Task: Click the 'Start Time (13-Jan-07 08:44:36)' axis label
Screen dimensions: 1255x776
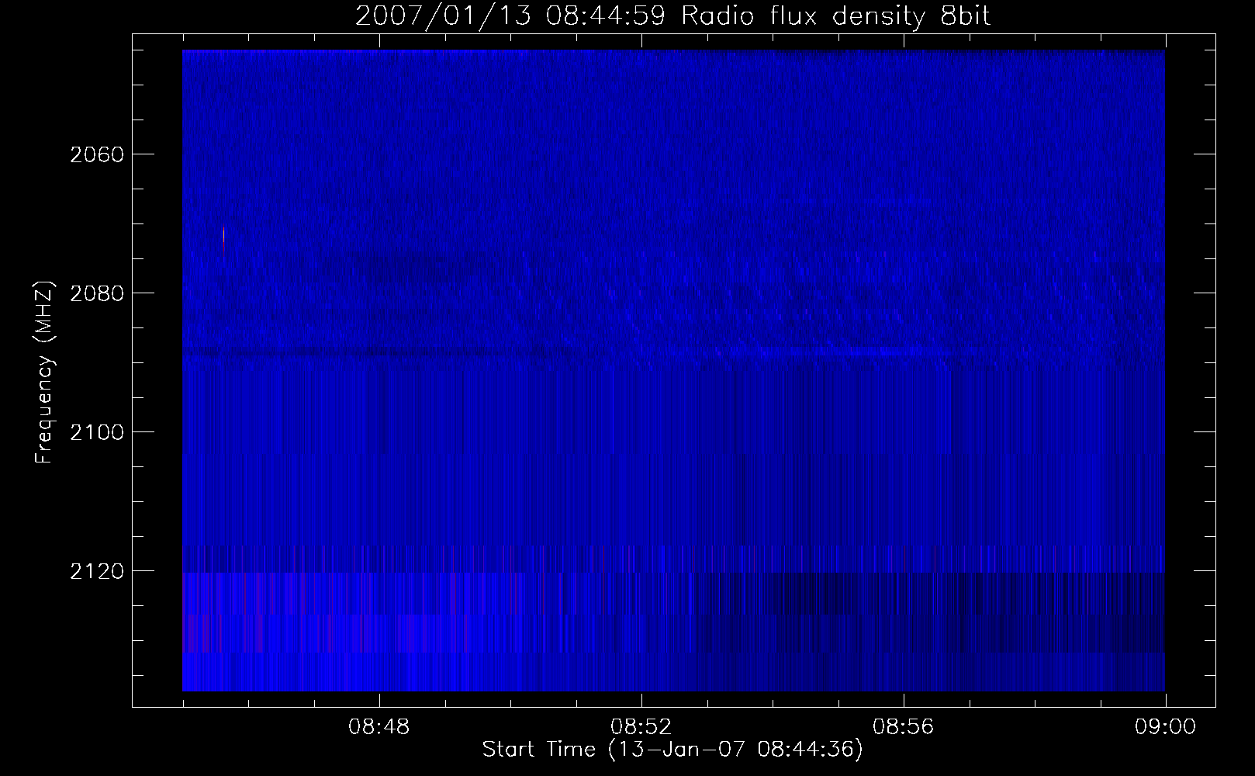Action: (672, 750)
